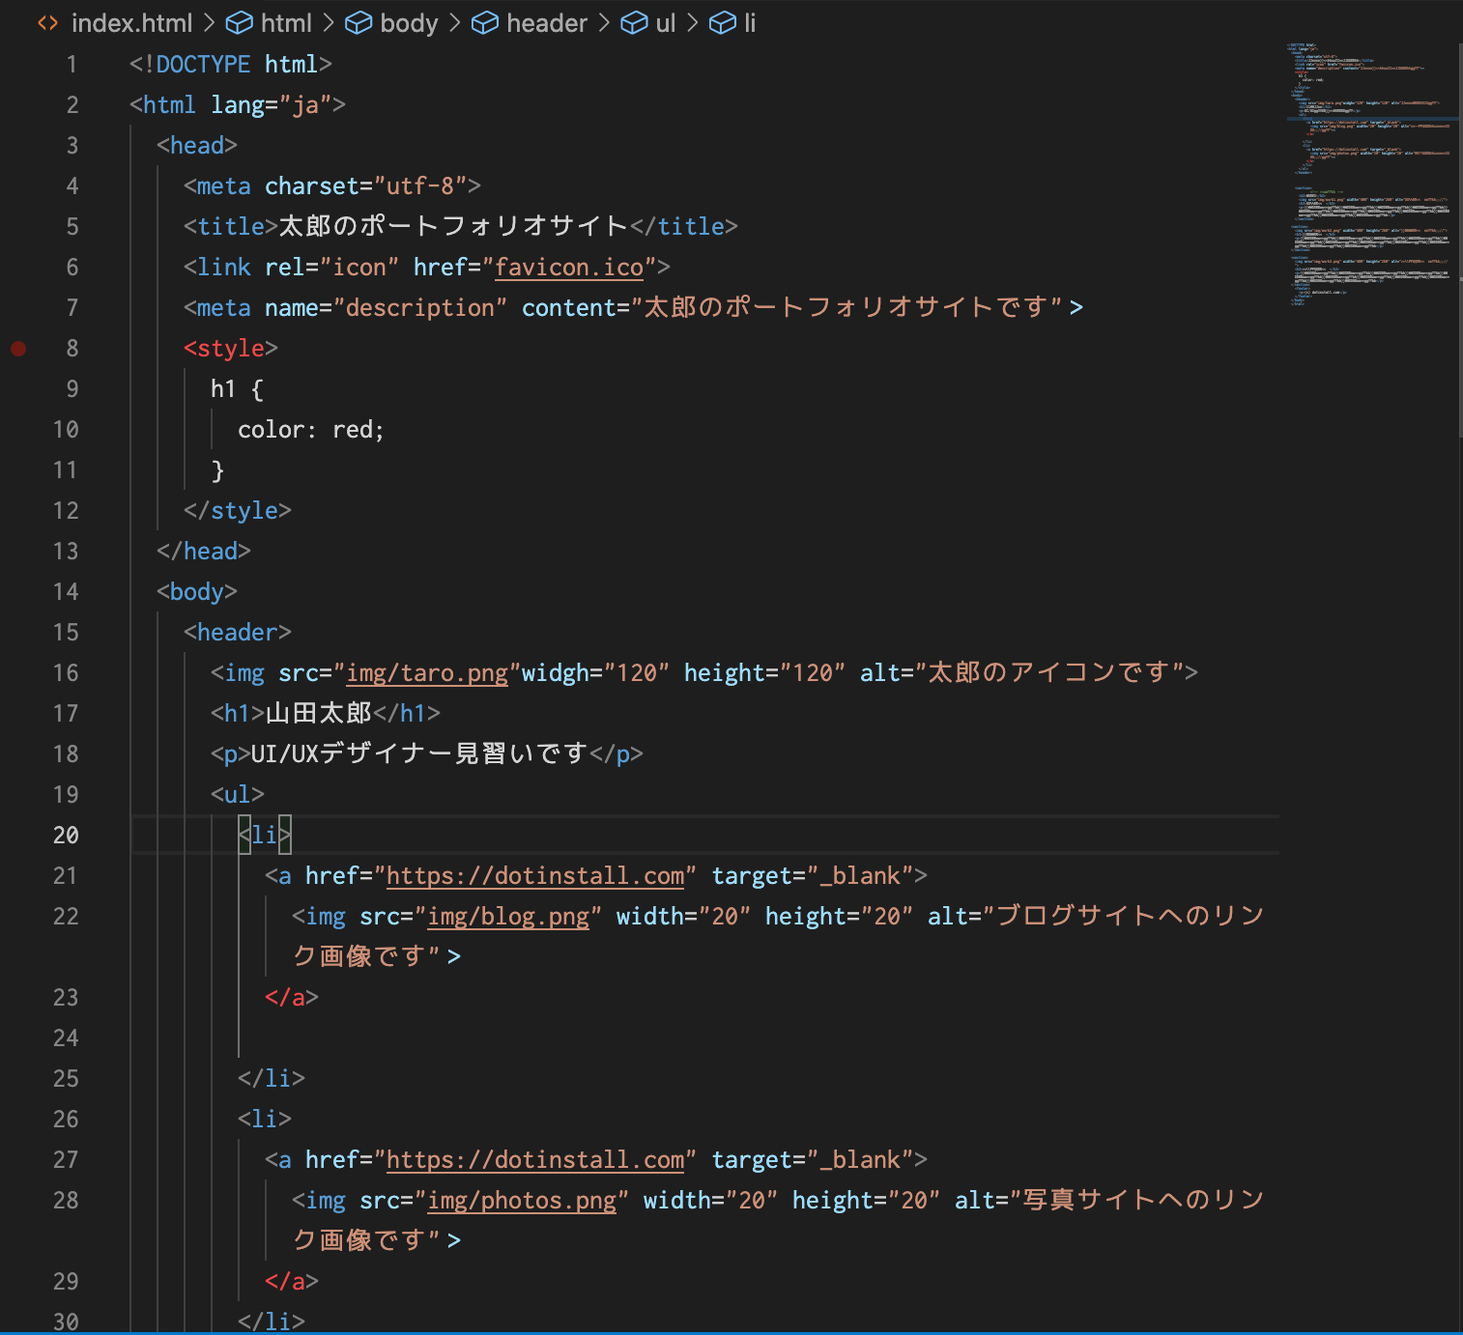Toggle a breakpoint in the gutter at line 27

tap(17, 1159)
